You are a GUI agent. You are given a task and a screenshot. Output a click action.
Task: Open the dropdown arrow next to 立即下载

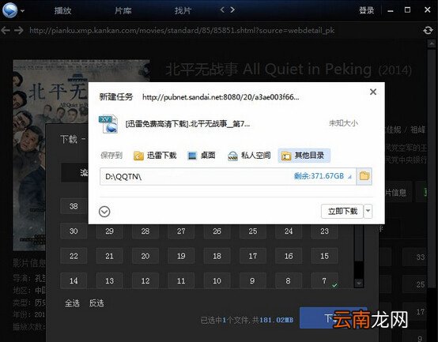point(368,211)
